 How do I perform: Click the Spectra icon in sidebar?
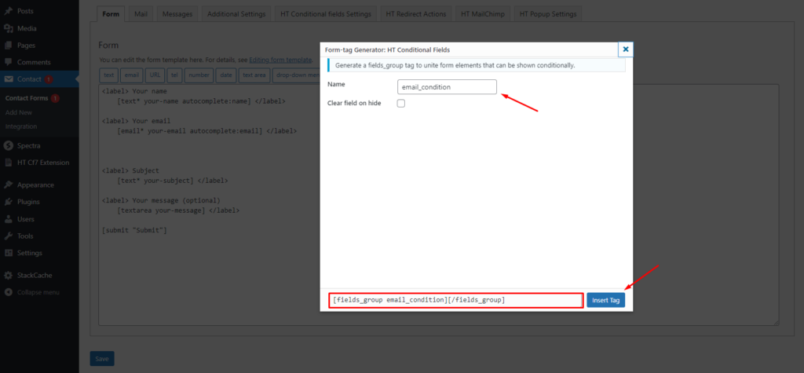9,145
